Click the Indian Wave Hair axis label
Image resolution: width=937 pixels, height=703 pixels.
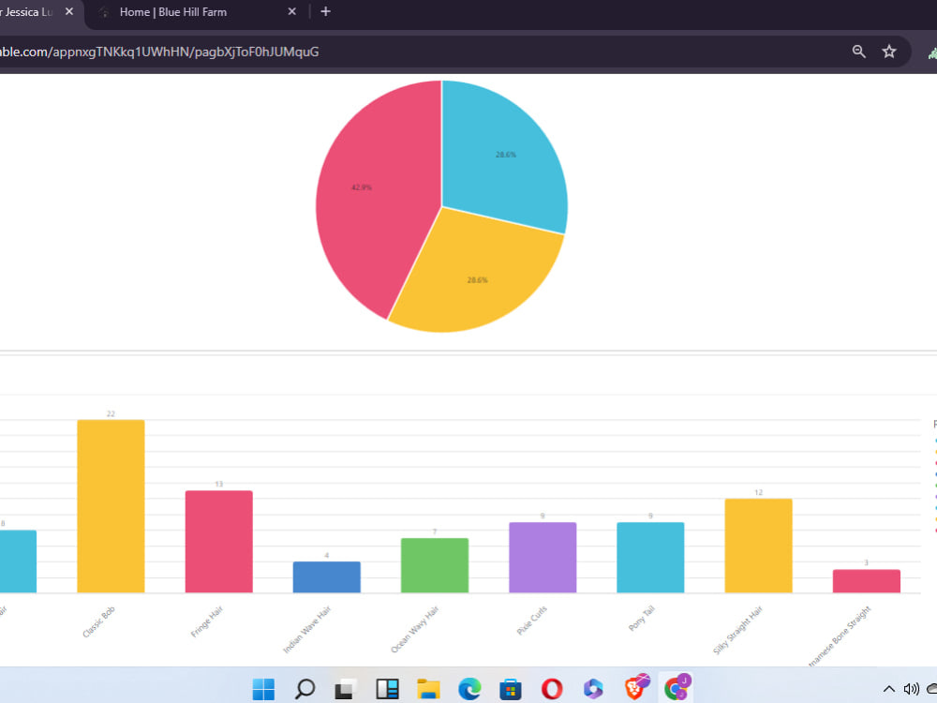[x=307, y=629]
